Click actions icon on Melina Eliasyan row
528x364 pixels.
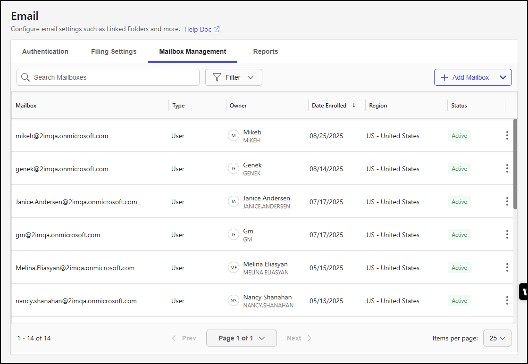pos(507,267)
